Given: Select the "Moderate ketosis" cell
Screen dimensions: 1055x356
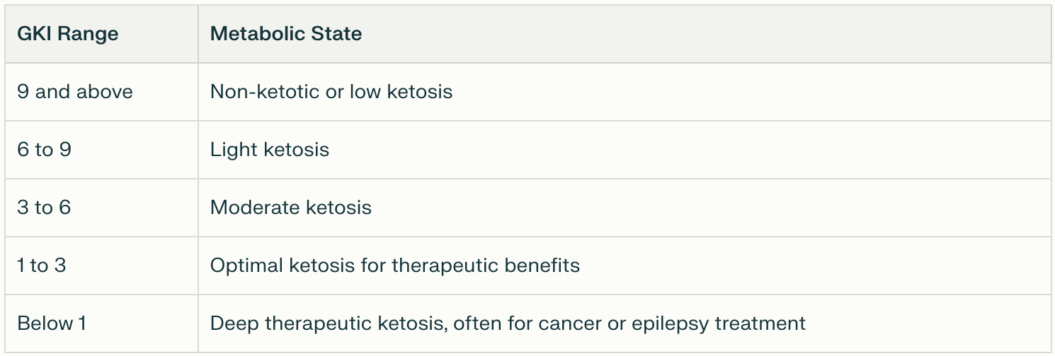Looking at the screenshot, I should click(291, 208).
